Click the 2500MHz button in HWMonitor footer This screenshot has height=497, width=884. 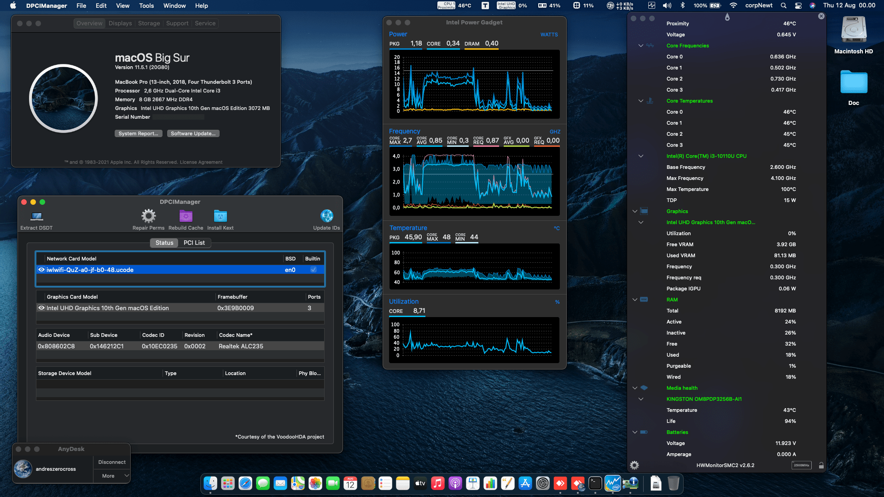[x=801, y=465]
